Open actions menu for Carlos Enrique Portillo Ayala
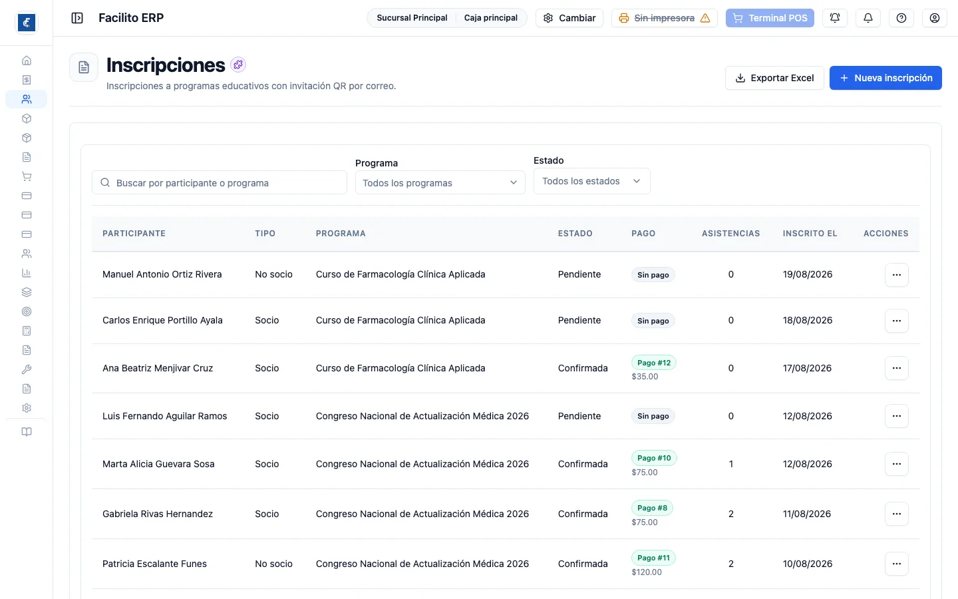The image size is (958, 599). 897,321
